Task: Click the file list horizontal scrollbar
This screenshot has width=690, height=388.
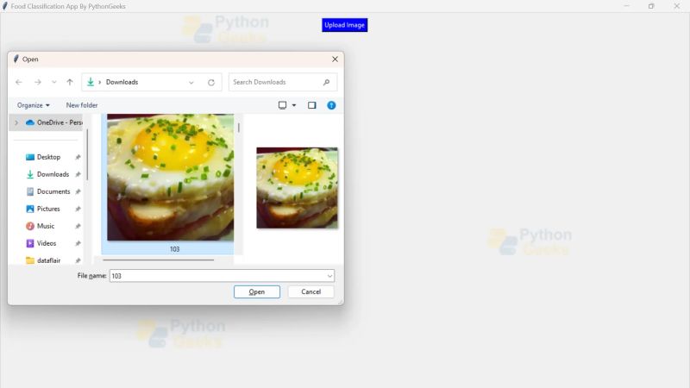Action: tap(159, 260)
